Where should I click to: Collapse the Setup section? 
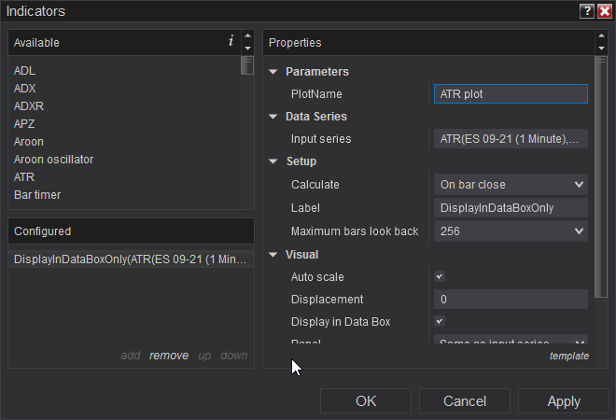tap(273, 161)
